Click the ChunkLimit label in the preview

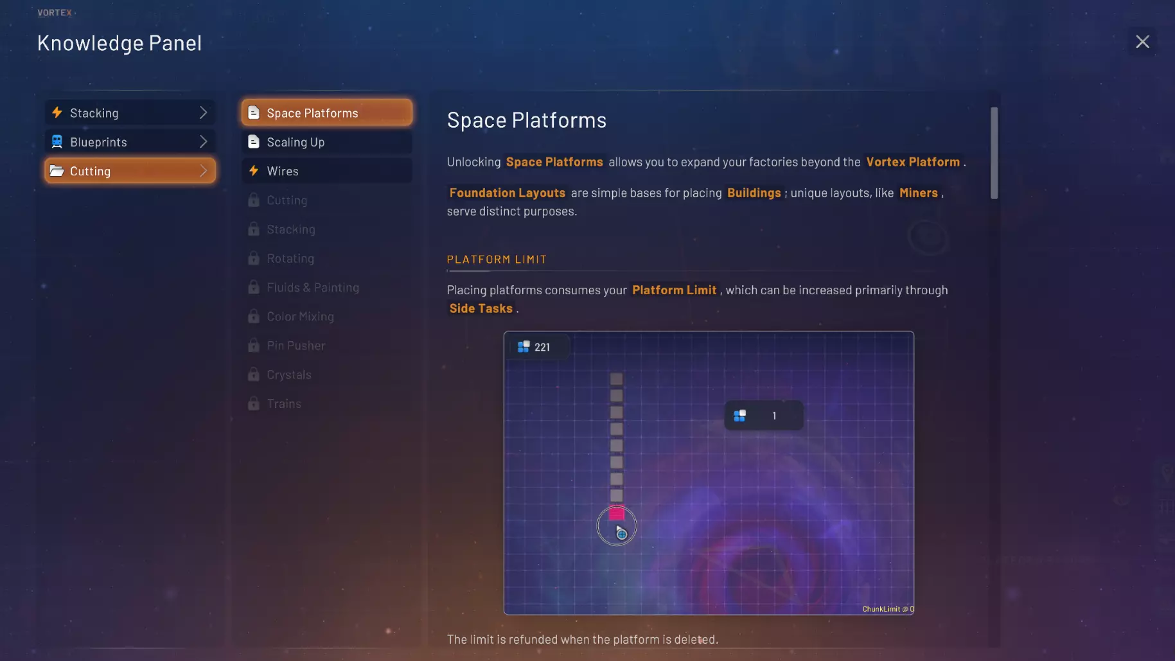click(888, 609)
